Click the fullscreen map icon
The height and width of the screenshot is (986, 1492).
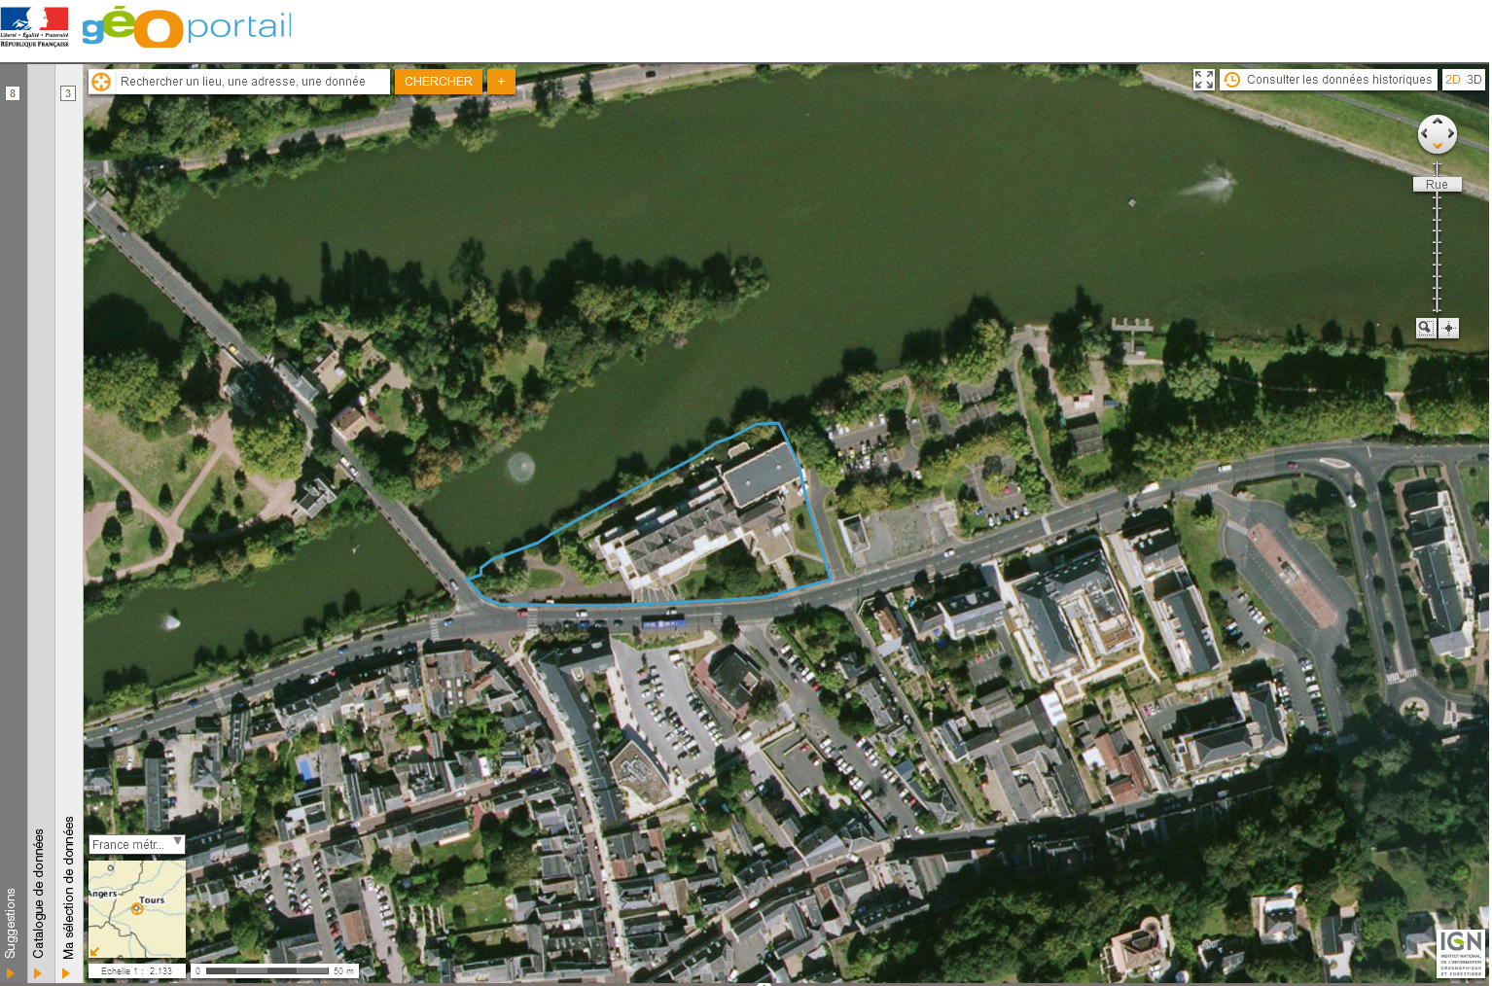click(1204, 80)
